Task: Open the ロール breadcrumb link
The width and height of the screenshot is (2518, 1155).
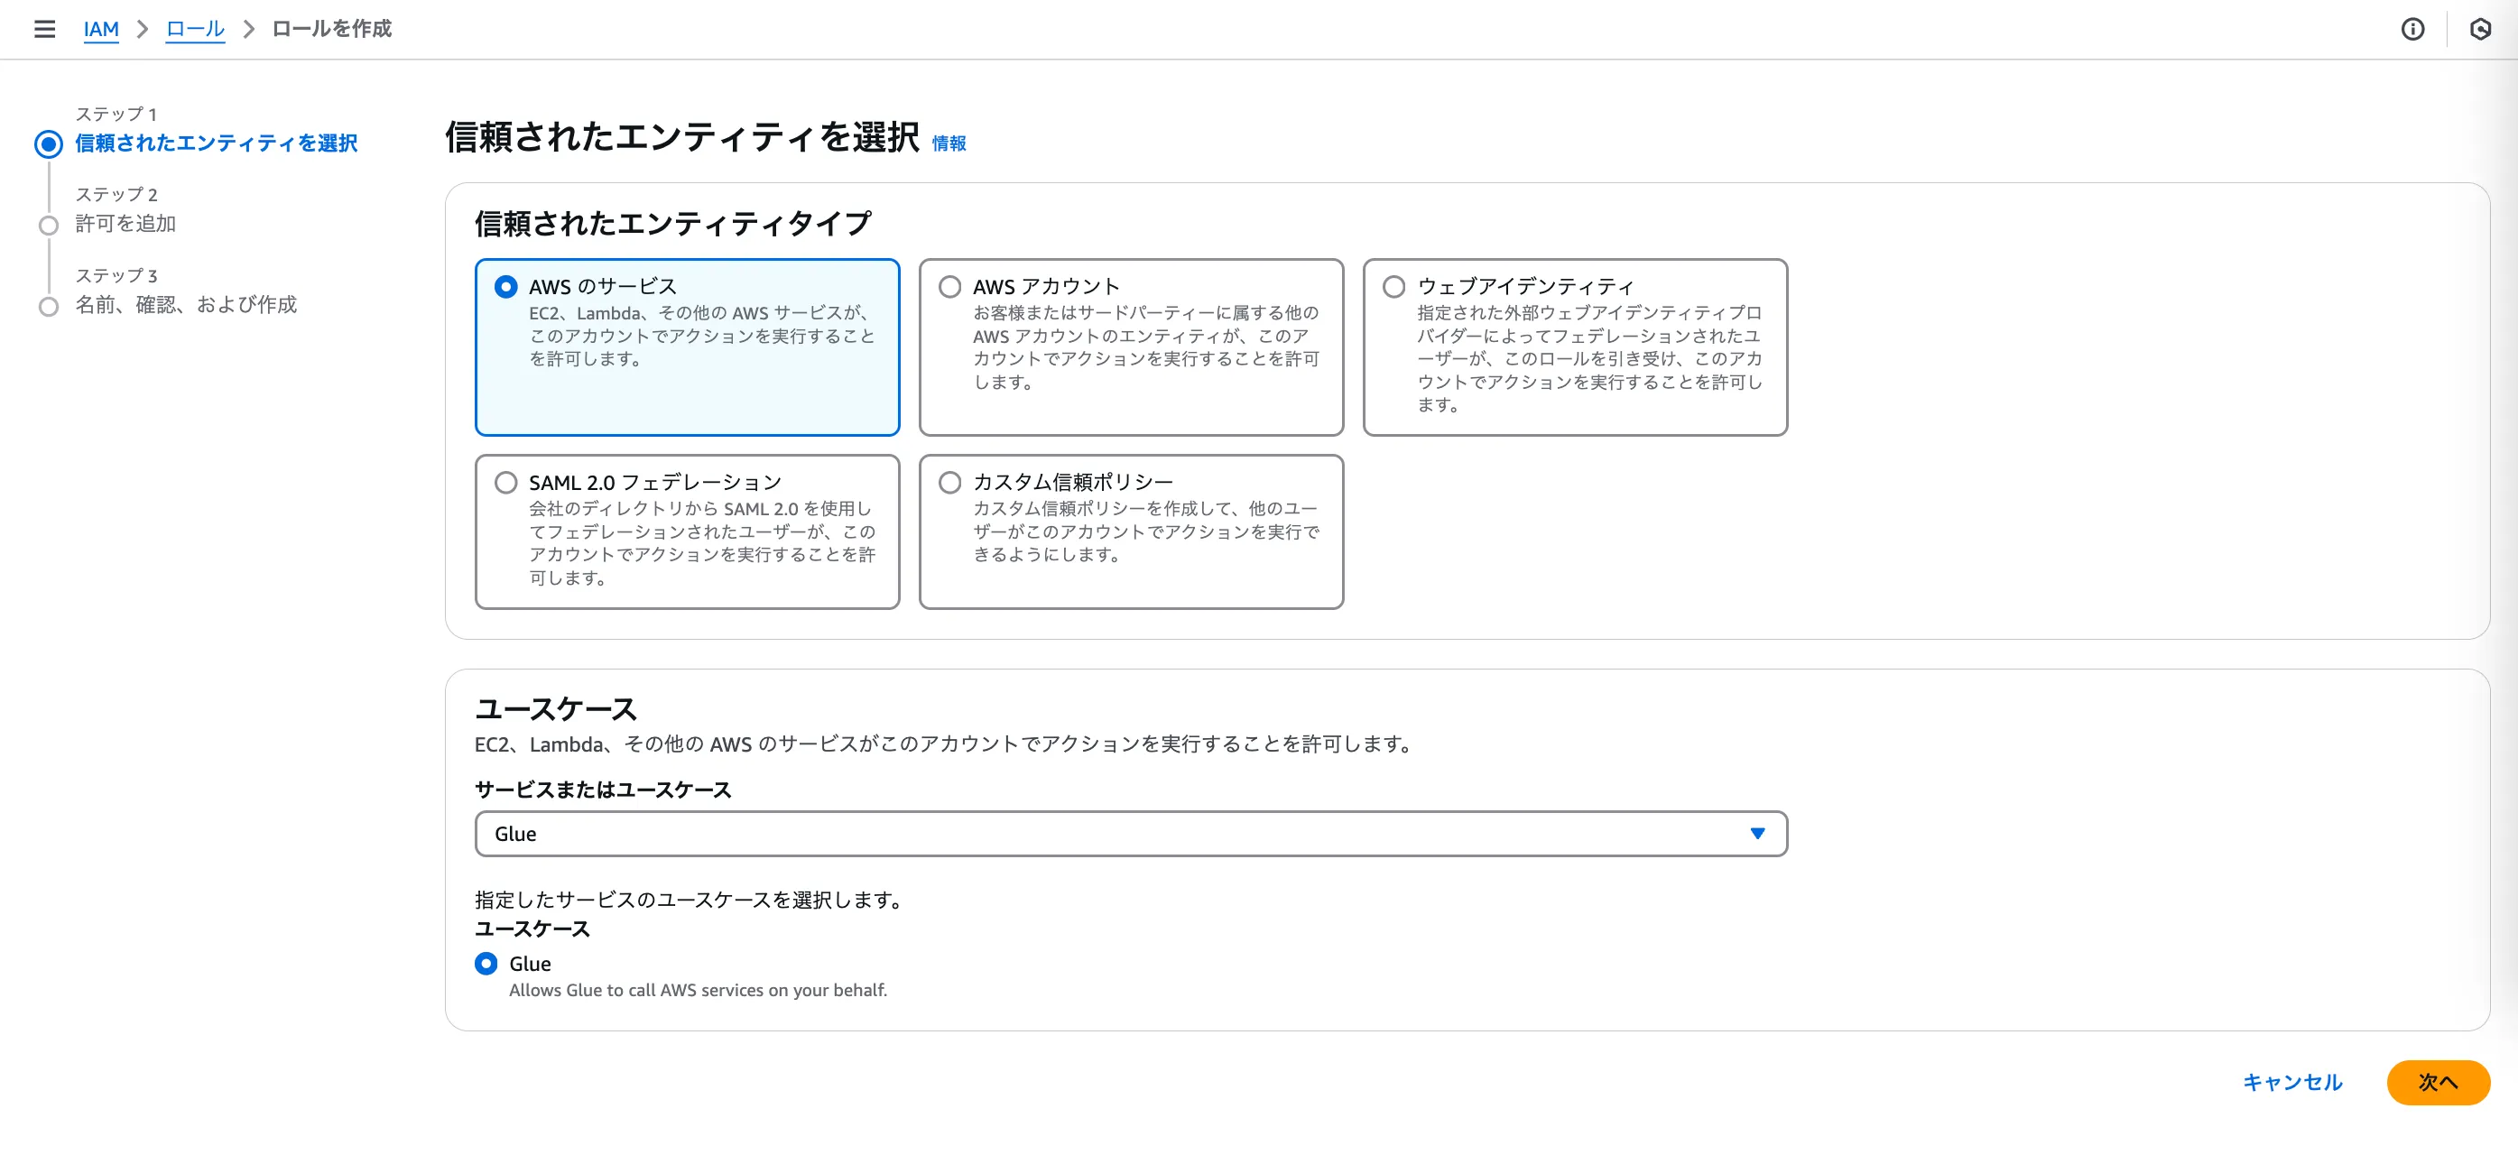Action: 195,29
